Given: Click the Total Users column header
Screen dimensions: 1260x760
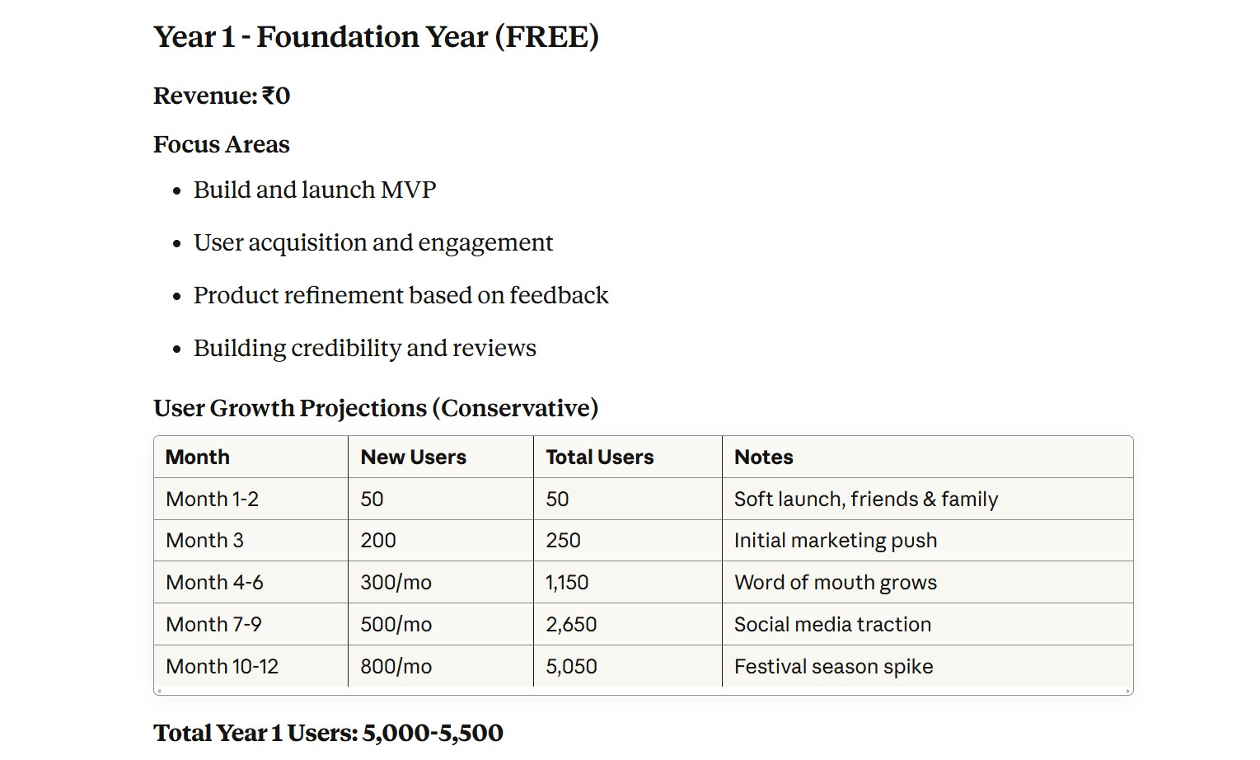Looking at the screenshot, I should pyautogui.click(x=600, y=457).
